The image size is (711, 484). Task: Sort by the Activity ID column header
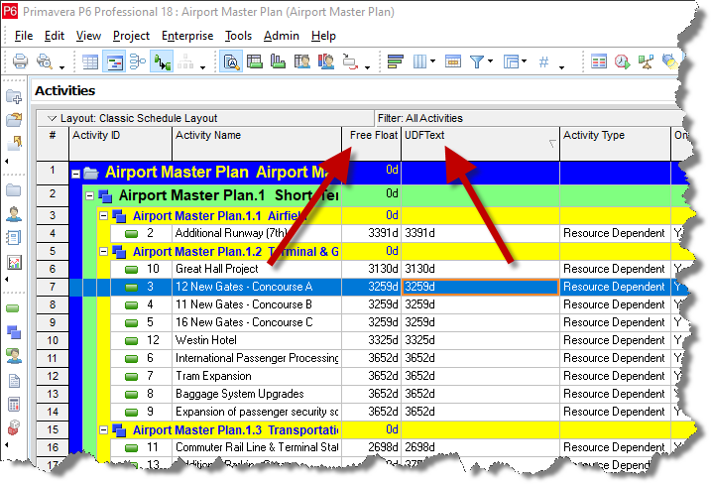click(120, 144)
